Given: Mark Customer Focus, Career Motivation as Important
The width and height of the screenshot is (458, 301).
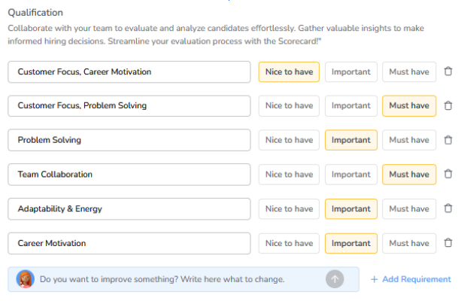Looking at the screenshot, I should coord(351,71).
